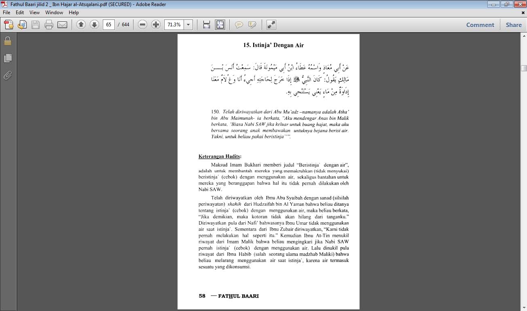This screenshot has height=311, width=527.
Task: Go to the previous page
Action: tap(81, 24)
